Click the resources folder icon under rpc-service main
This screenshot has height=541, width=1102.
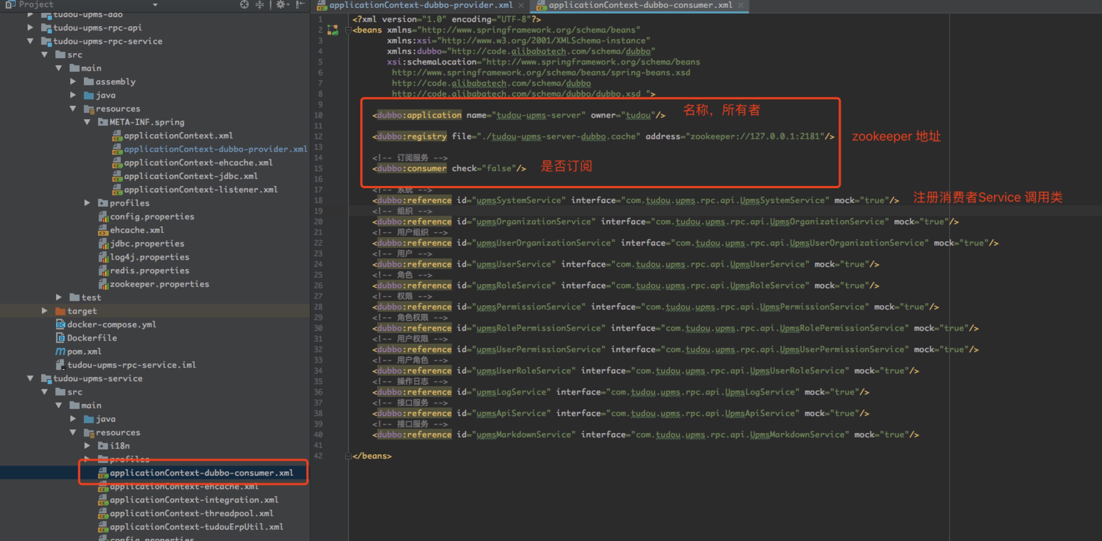pos(89,109)
